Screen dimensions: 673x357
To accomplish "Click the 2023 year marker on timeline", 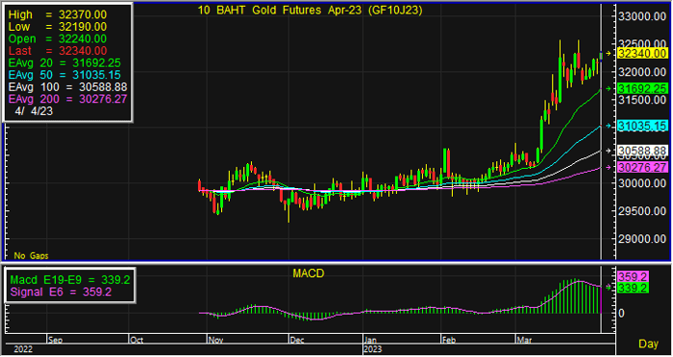I will pos(373,349).
